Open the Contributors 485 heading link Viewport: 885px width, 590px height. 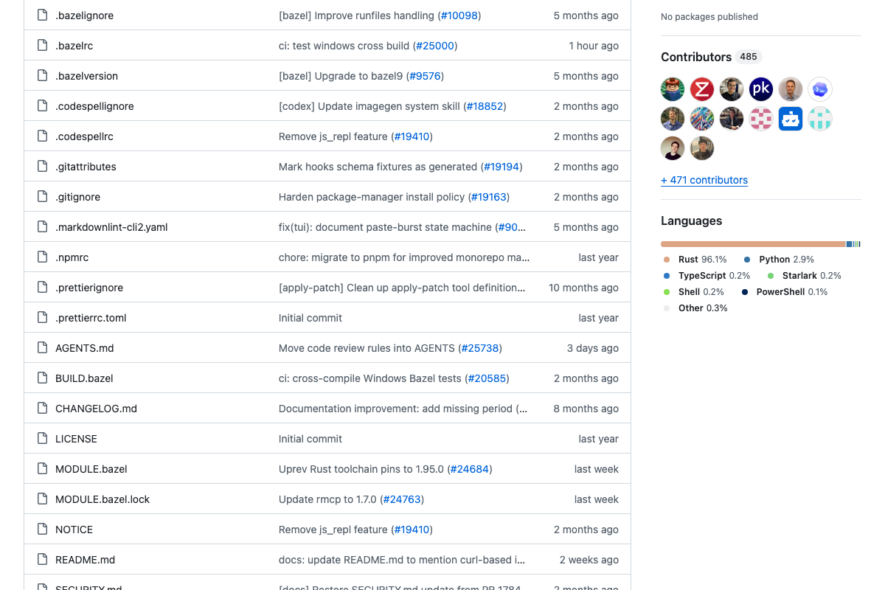[x=711, y=57]
